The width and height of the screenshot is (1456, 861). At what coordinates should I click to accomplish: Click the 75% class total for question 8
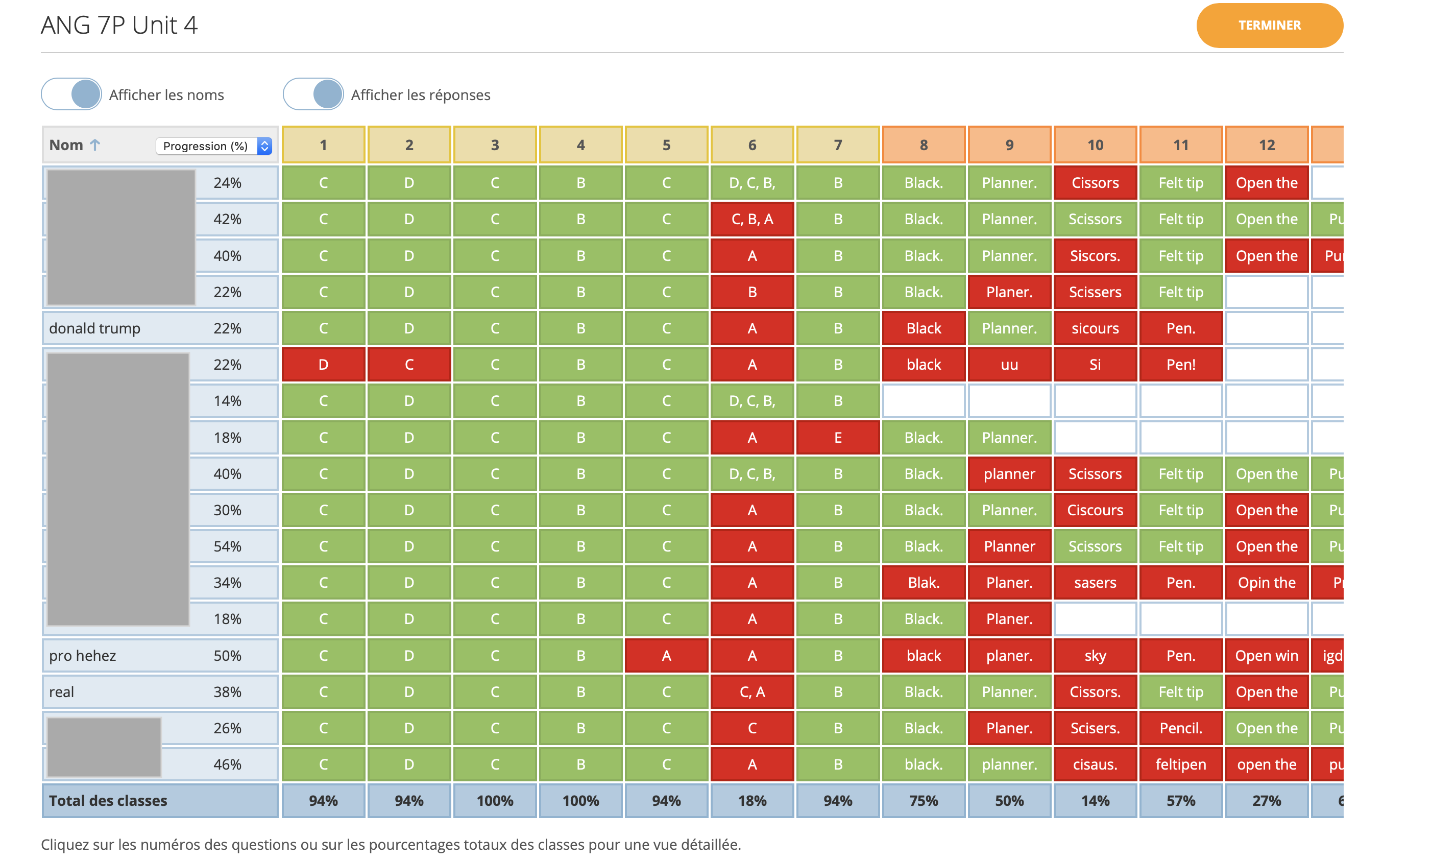pos(923,801)
